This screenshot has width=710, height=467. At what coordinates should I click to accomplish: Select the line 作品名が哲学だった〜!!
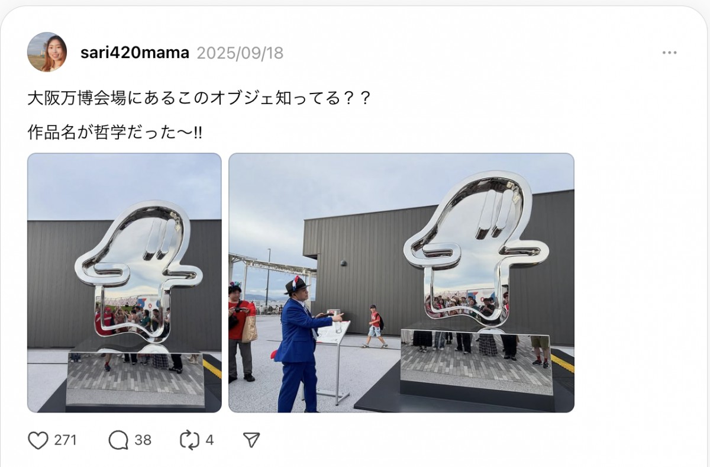point(115,131)
